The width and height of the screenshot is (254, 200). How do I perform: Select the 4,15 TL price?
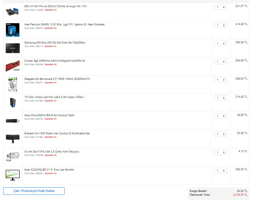tap(243, 151)
